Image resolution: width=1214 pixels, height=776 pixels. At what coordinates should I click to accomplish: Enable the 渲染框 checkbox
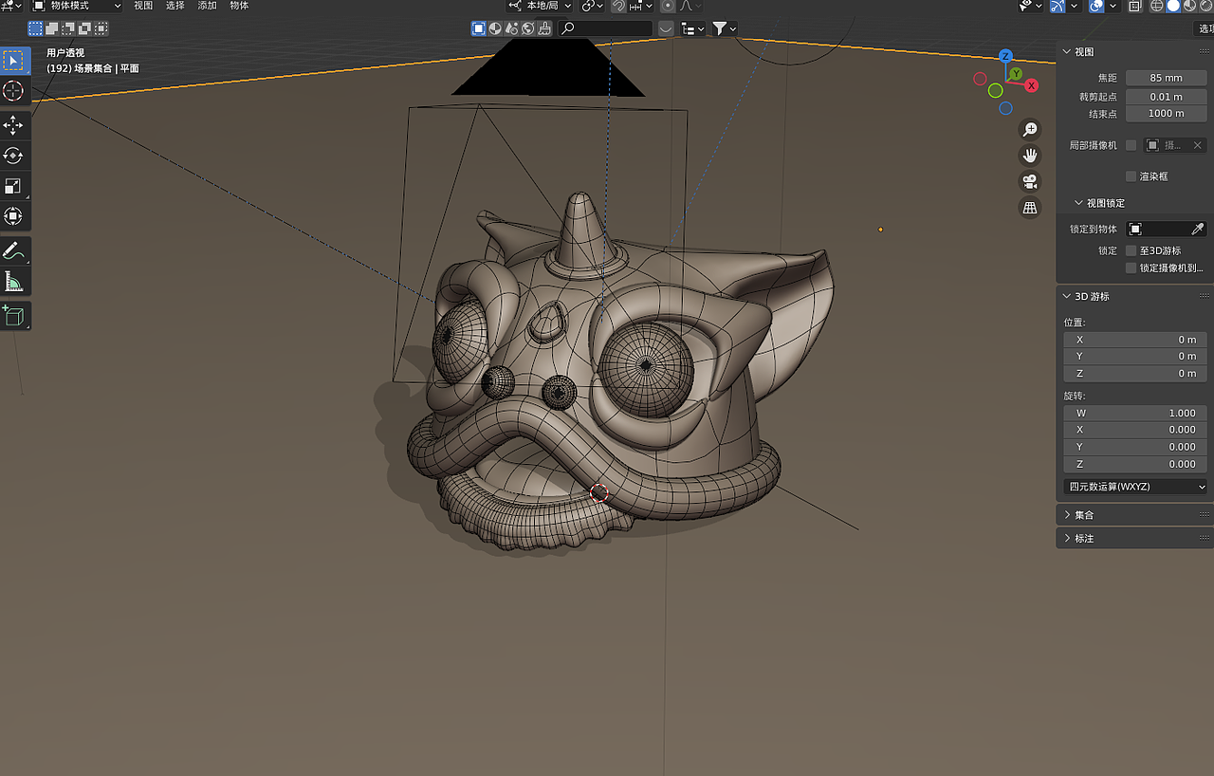click(x=1131, y=176)
